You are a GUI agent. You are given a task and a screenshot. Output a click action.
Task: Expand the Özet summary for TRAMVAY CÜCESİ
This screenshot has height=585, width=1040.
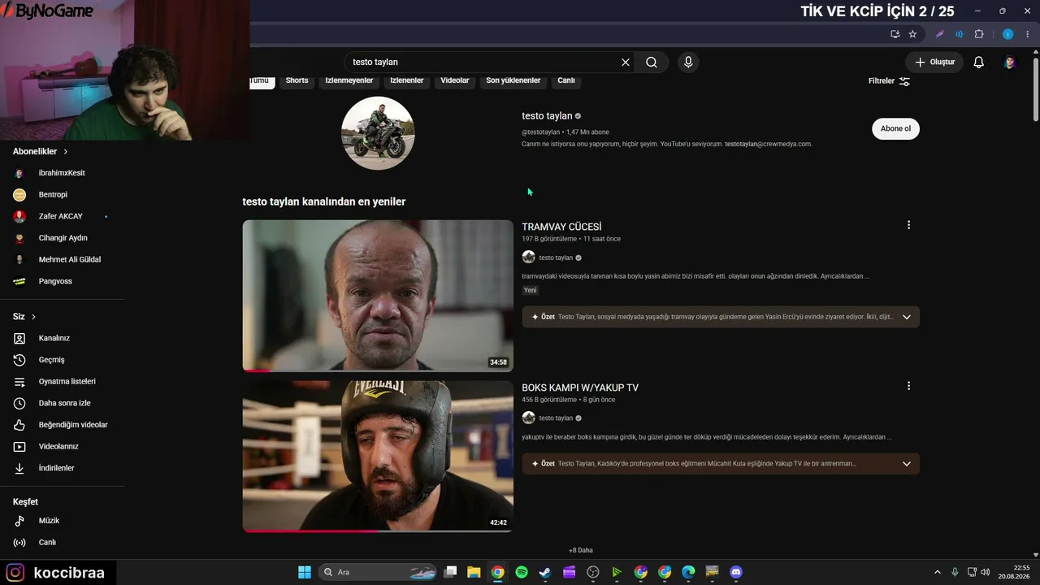907,317
